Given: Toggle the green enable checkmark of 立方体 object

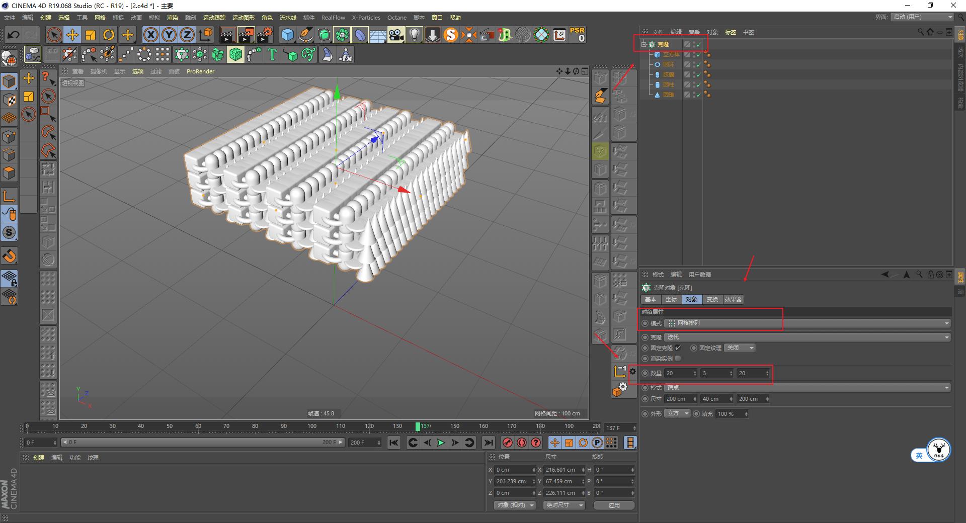Looking at the screenshot, I should click(x=698, y=54).
